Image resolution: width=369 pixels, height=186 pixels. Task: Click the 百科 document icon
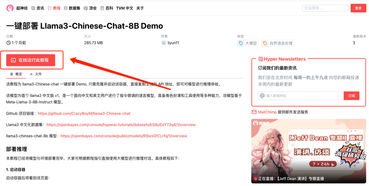(102, 8)
